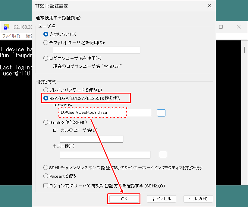Click the private key path field showing id_rsa
248x207 pixels.
(x=99, y=113)
